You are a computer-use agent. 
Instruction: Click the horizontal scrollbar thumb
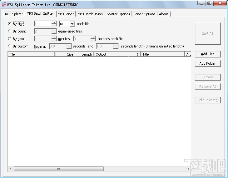tap(59, 169)
